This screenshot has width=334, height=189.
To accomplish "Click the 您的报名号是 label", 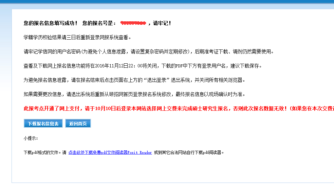I will click(99, 23).
